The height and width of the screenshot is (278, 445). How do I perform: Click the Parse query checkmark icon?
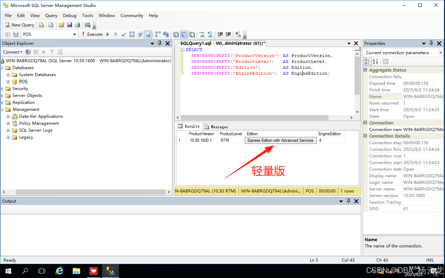[124, 34]
